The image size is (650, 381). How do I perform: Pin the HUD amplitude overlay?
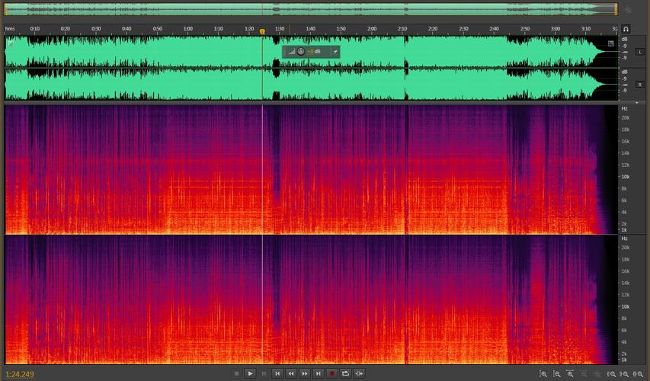pos(335,52)
